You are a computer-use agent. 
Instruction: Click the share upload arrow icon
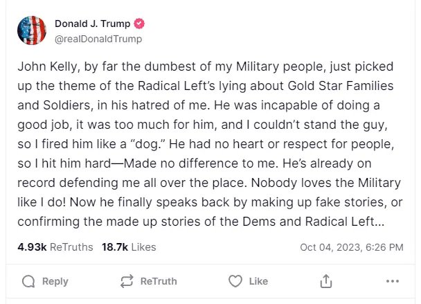pyautogui.click(x=325, y=281)
